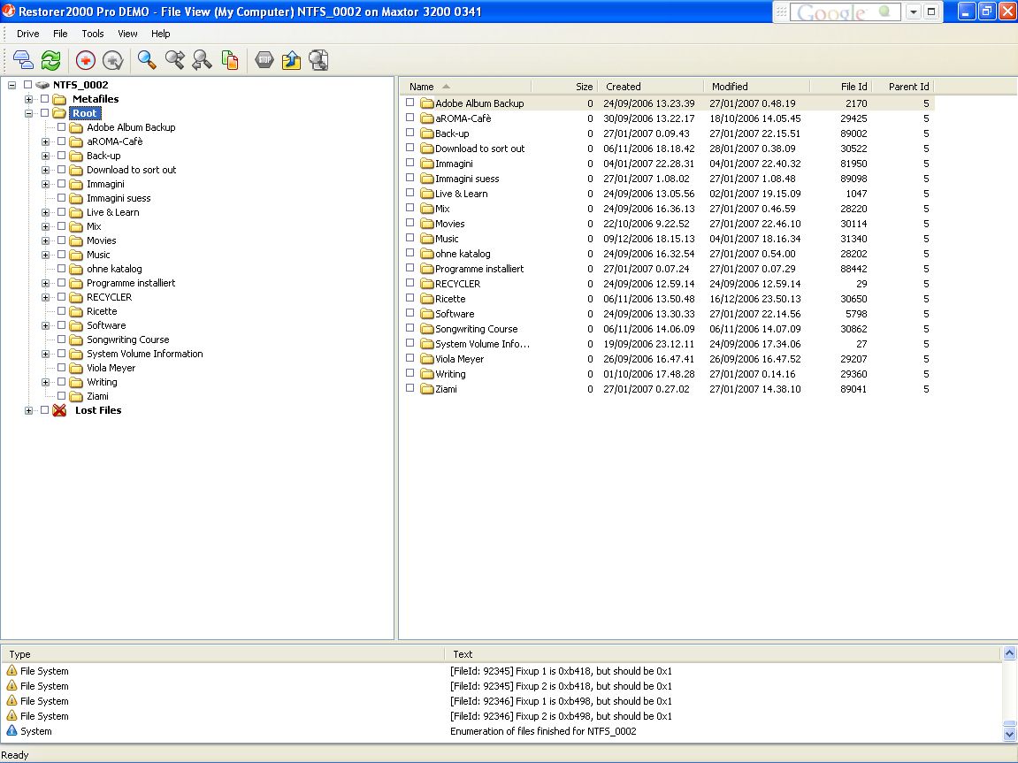
Task: Select the Programme installiert tree item
Action: 131,283
